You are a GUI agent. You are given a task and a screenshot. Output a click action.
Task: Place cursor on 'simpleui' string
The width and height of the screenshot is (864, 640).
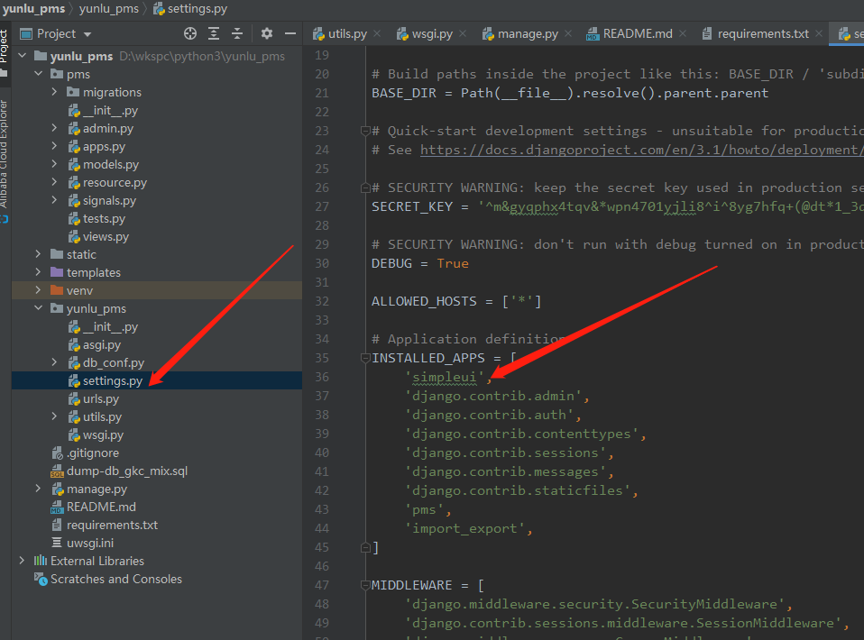pos(445,377)
